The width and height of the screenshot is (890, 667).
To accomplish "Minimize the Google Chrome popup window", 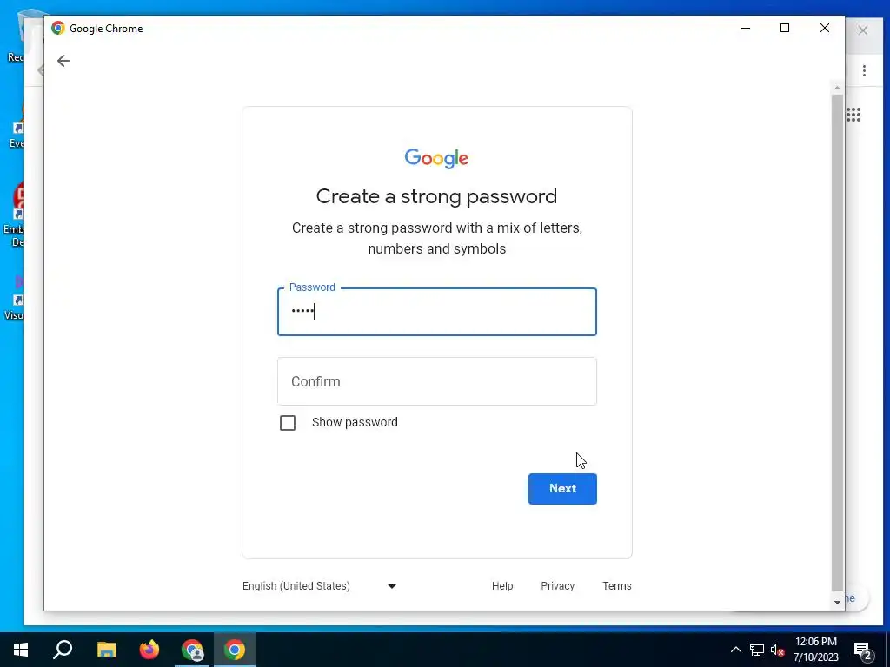I will (746, 28).
